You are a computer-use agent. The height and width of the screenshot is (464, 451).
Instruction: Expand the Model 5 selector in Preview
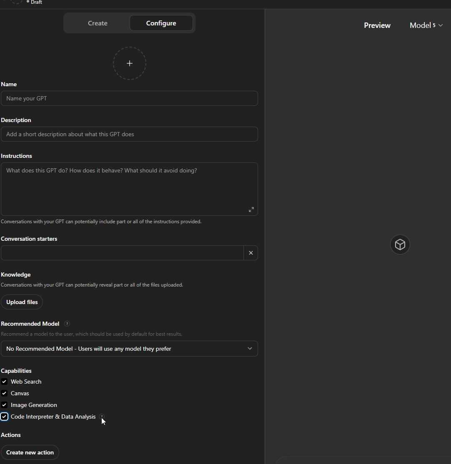[426, 25]
